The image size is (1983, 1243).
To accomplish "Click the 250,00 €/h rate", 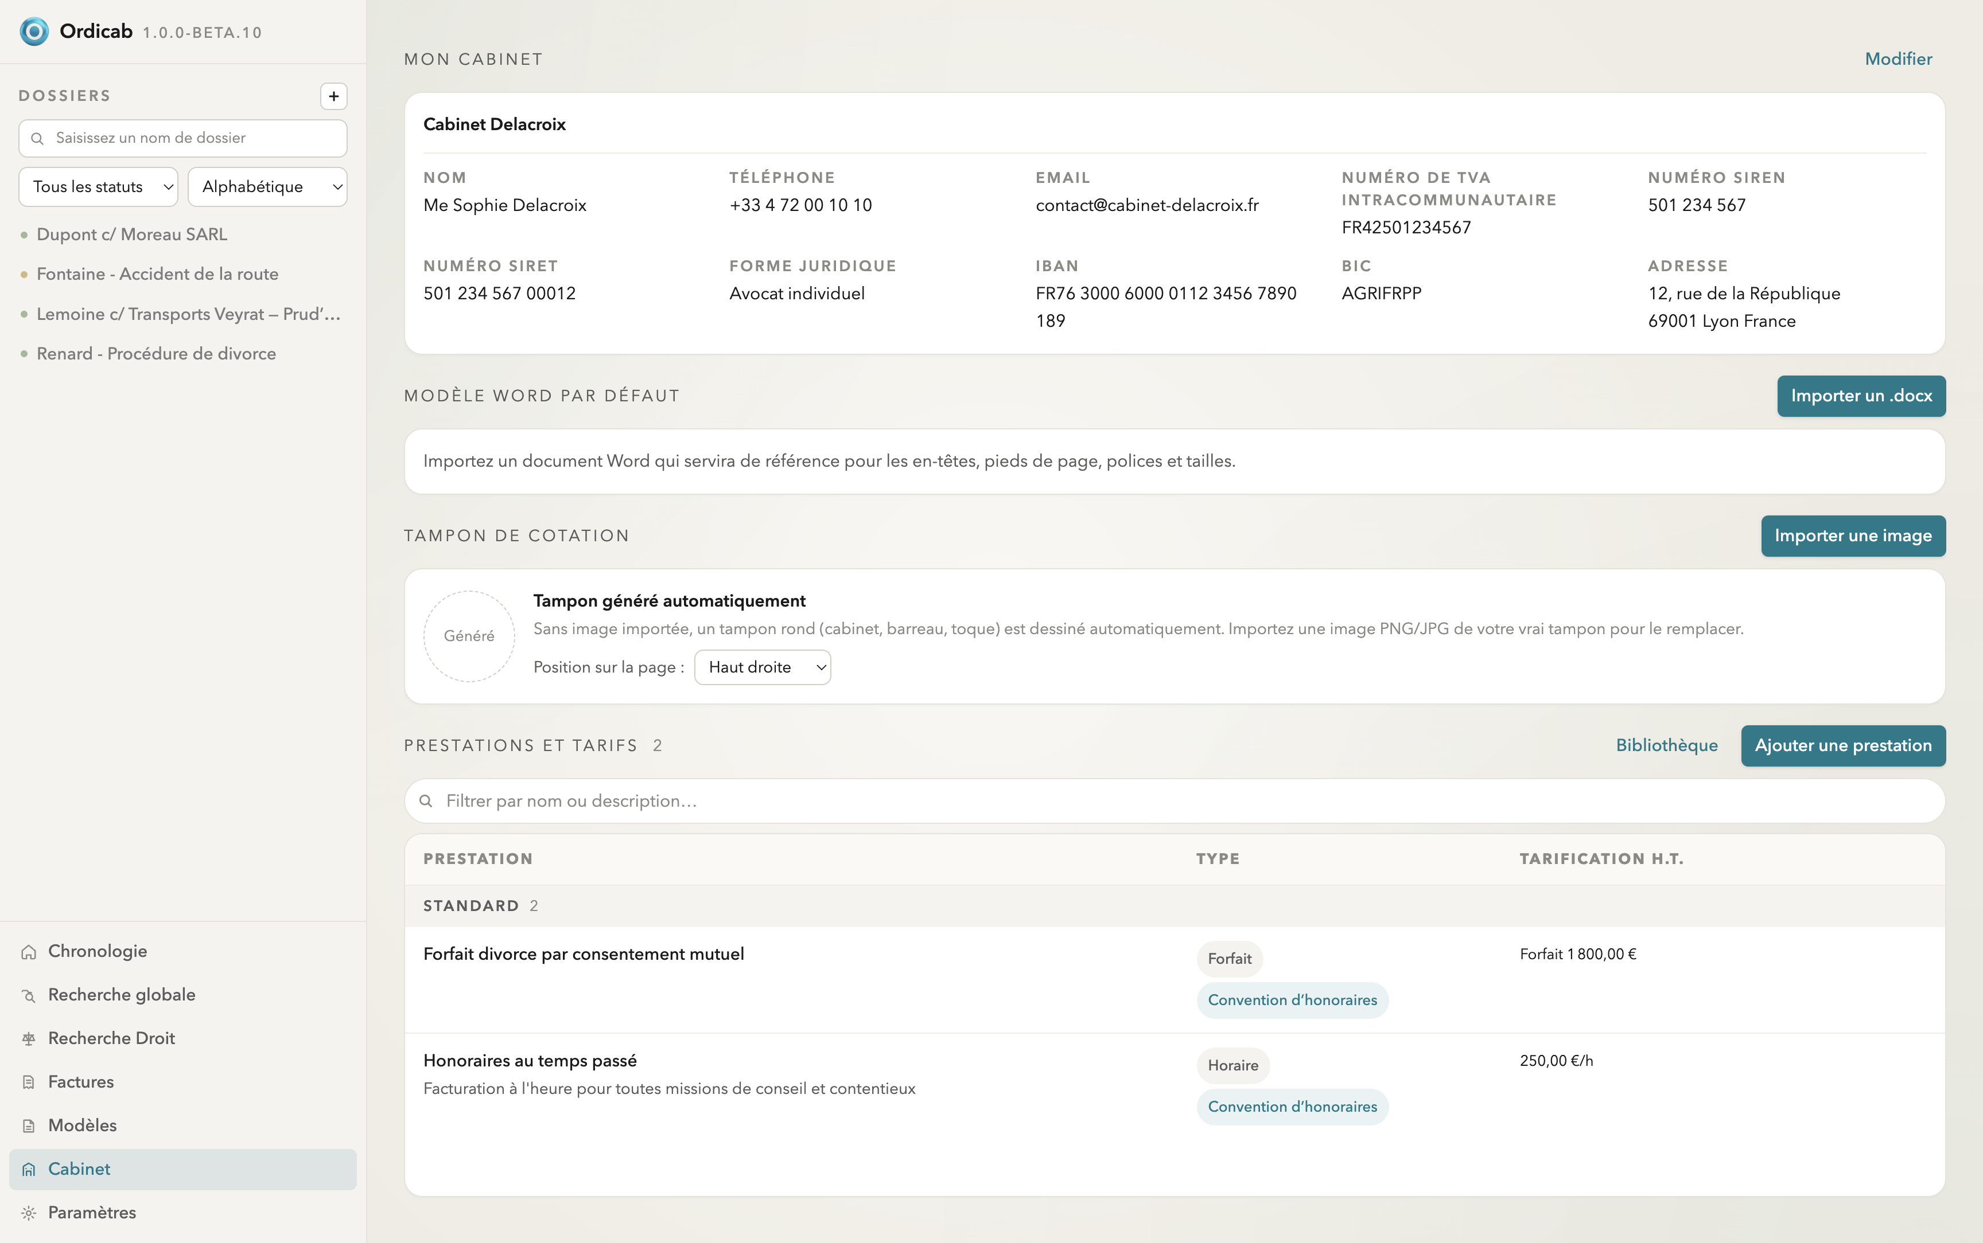I will (1556, 1061).
